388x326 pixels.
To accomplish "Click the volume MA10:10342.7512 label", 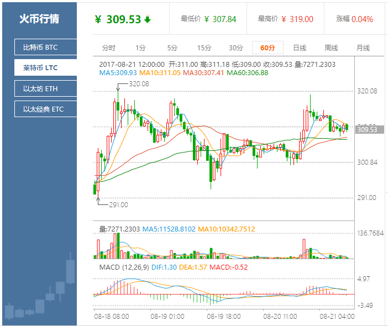I will pyautogui.click(x=227, y=229).
